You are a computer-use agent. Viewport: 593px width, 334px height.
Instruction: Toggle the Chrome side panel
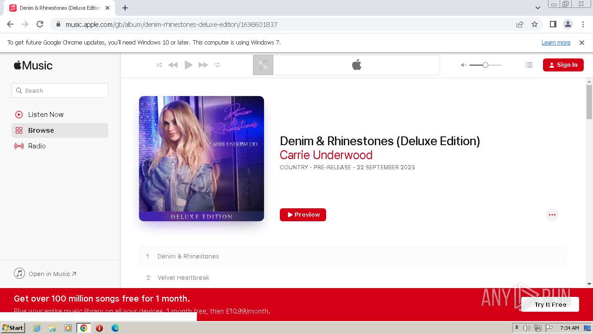click(x=553, y=24)
